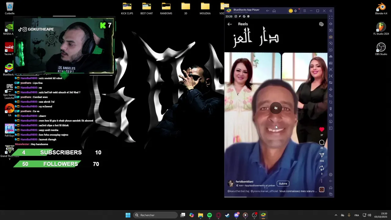Like the reel with the heart icon
Image resolution: width=391 pixels, height=220 pixels.
coord(322,130)
